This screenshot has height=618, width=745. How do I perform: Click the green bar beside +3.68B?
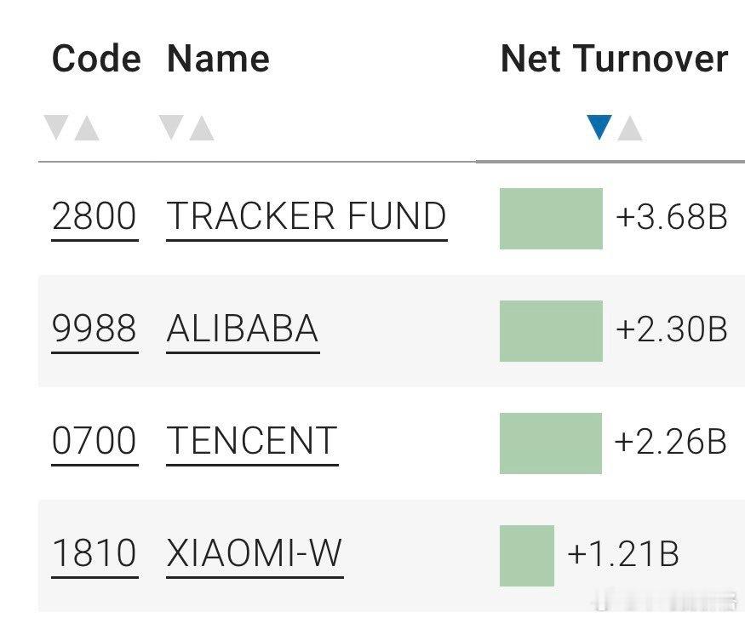tap(551, 219)
